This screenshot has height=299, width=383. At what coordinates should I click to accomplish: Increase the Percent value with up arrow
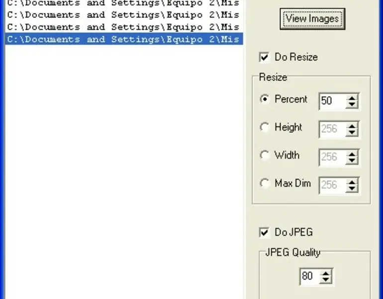[352, 98]
